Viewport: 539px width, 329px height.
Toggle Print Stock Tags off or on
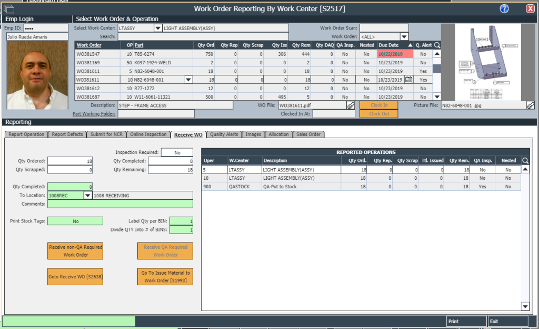(75, 220)
